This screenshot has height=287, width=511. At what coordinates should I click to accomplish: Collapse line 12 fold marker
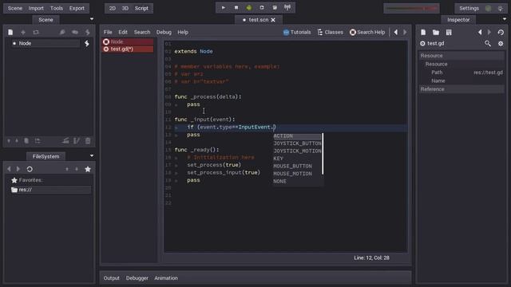coord(176,128)
